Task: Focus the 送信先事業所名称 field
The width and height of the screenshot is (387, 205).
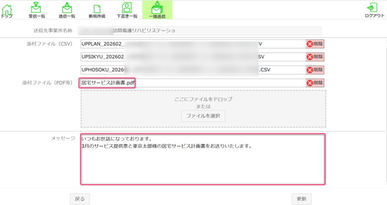Action: [x=200, y=31]
